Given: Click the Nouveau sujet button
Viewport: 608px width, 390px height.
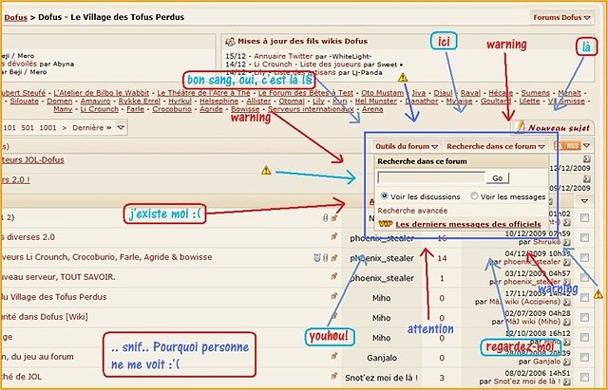Looking at the screenshot, I should point(556,126).
